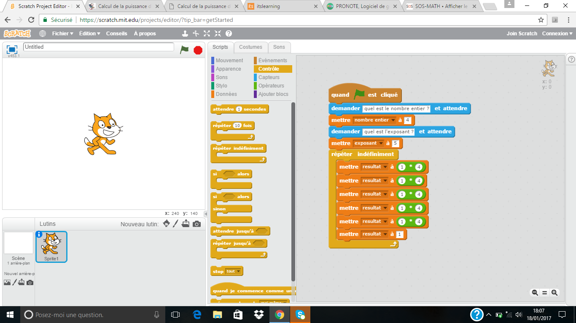576x323 pixels.
Task: Choose sprite from library icon
Action: [167, 224]
